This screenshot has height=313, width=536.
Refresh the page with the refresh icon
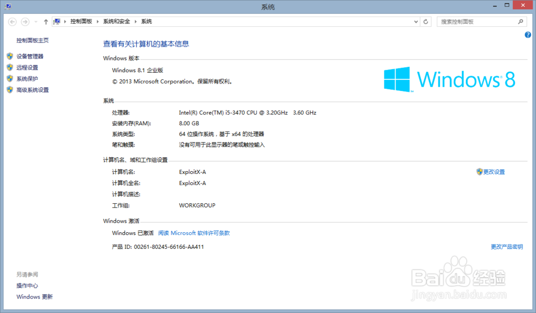click(426, 21)
